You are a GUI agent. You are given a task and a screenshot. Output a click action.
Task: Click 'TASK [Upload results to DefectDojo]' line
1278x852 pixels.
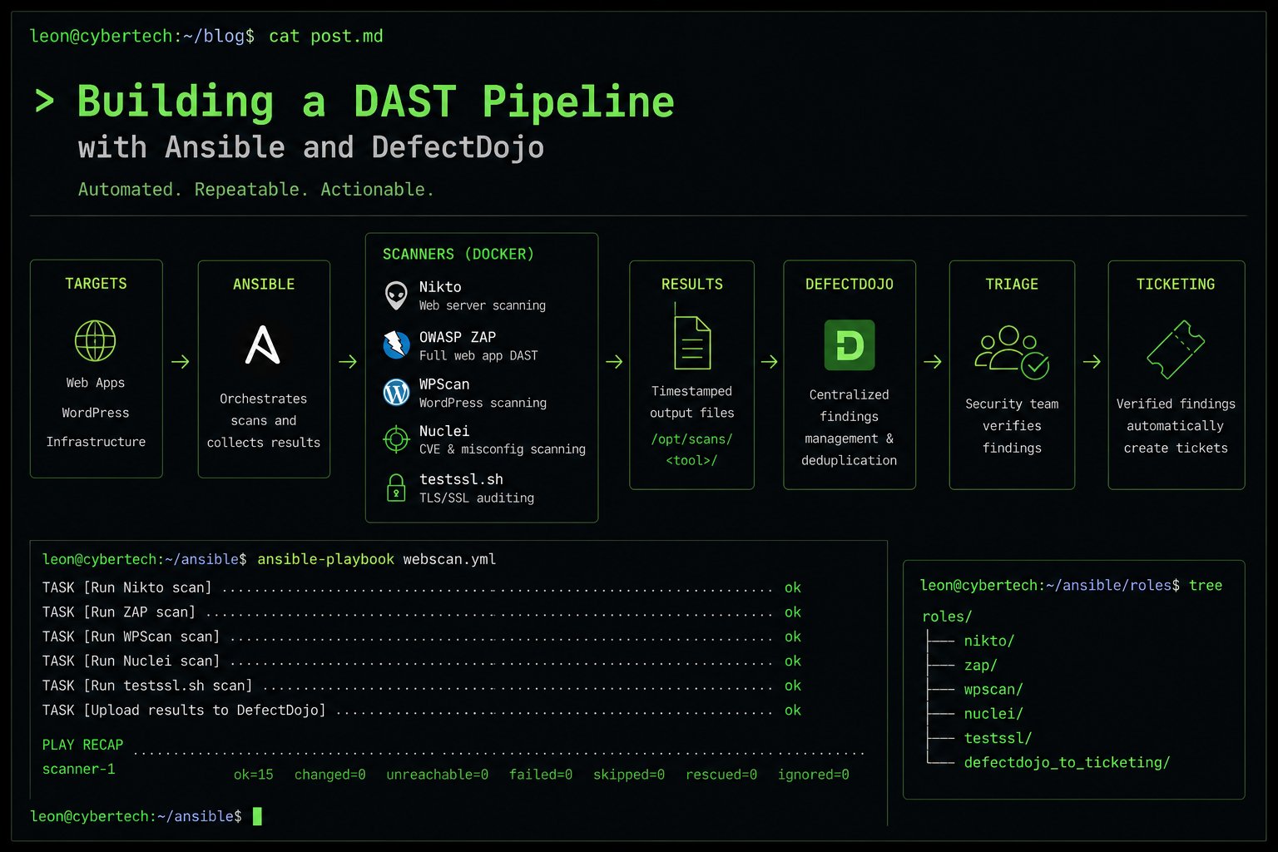184,710
